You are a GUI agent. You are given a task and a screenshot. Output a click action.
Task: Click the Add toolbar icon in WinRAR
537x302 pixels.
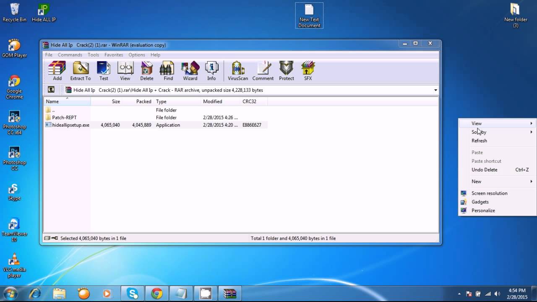tap(57, 71)
